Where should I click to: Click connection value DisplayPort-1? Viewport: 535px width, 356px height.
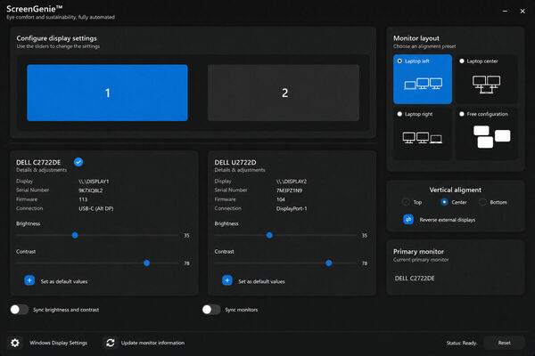[x=292, y=208]
